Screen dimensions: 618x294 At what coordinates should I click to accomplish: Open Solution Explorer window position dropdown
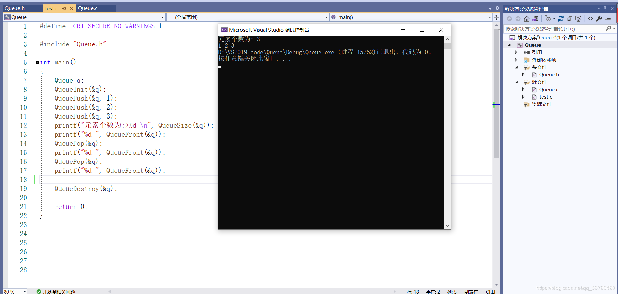pos(598,9)
